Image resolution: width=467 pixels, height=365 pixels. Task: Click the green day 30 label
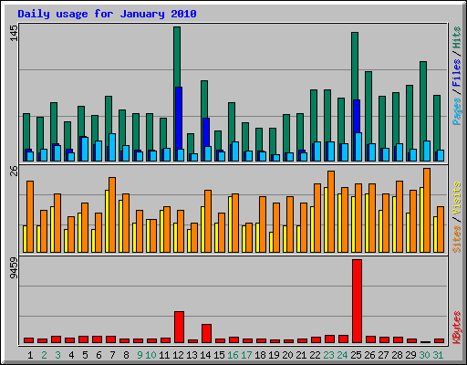pos(424,355)
